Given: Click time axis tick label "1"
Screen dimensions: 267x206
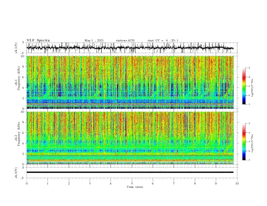Looking at the screenshot, I should click(48, 183).
